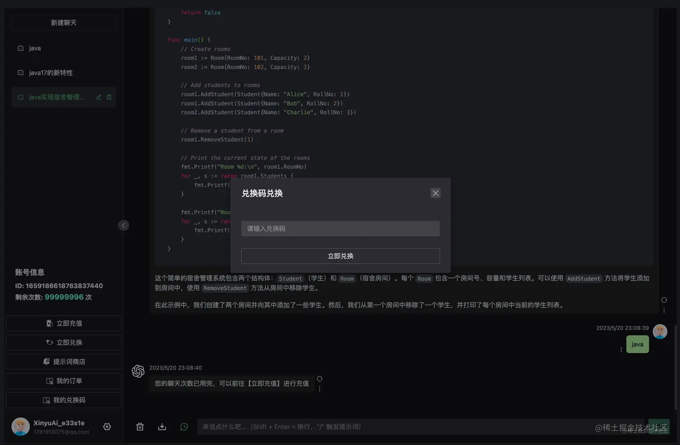Image resolution: width=680 pixels, height=445 pixels.
Task: Click the XinyuAi_e33s1e user avatar
Action: click(20, 427)
